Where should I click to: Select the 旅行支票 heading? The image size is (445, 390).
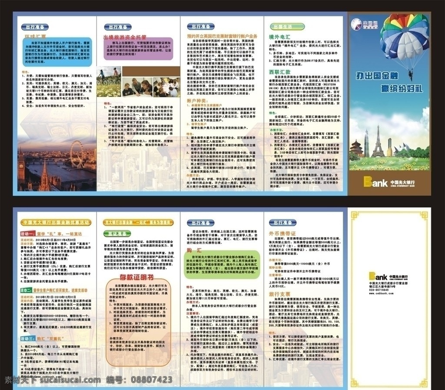point(279,294)
